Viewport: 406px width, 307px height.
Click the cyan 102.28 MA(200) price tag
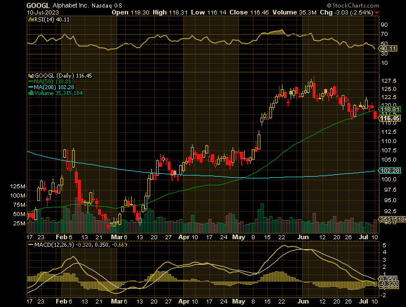(x=390, y=171)
